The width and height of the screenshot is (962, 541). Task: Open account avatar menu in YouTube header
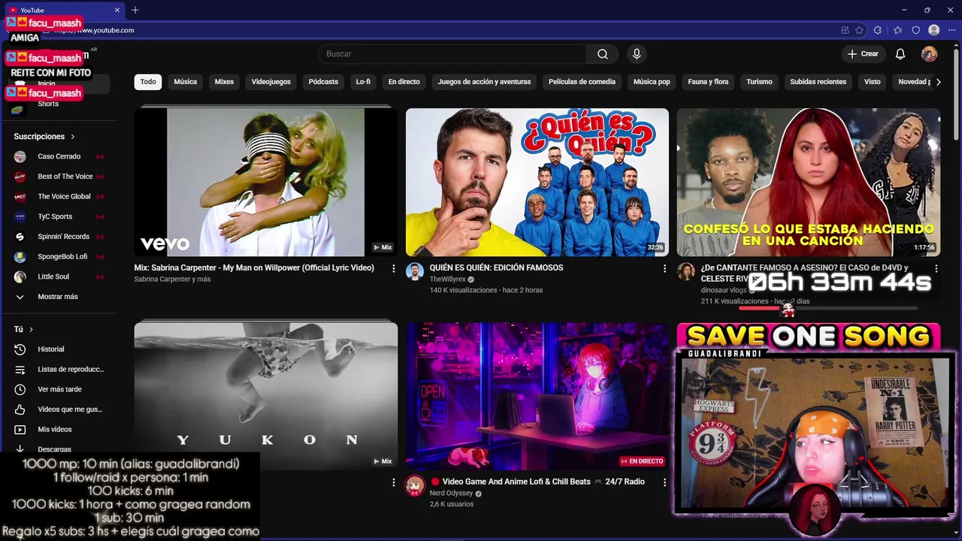(x=930, y=54)
